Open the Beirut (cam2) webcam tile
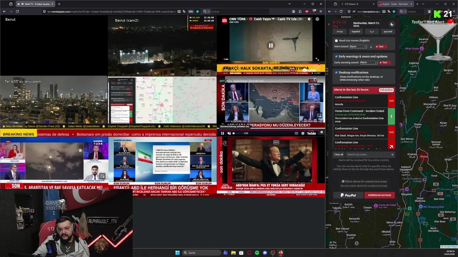This screenshot has width=458, height=257. pyautogui.click(x=162, y=45)
